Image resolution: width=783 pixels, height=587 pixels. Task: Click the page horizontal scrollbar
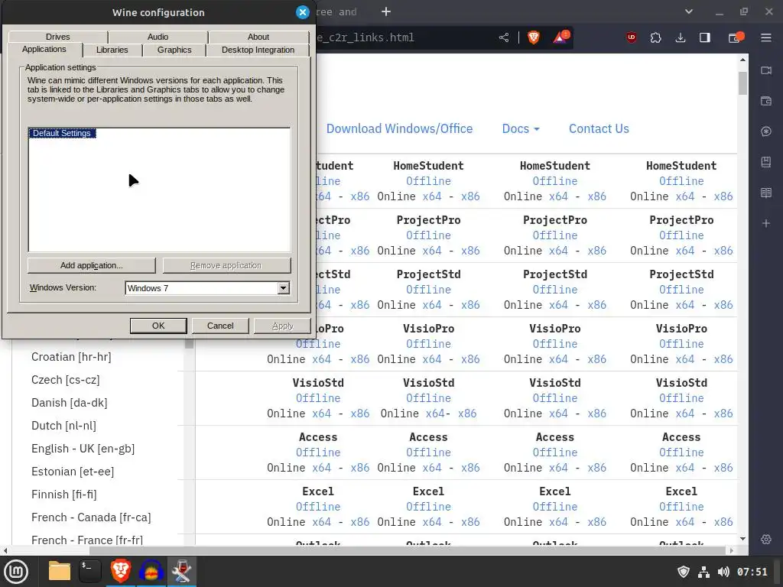point(407,550)
